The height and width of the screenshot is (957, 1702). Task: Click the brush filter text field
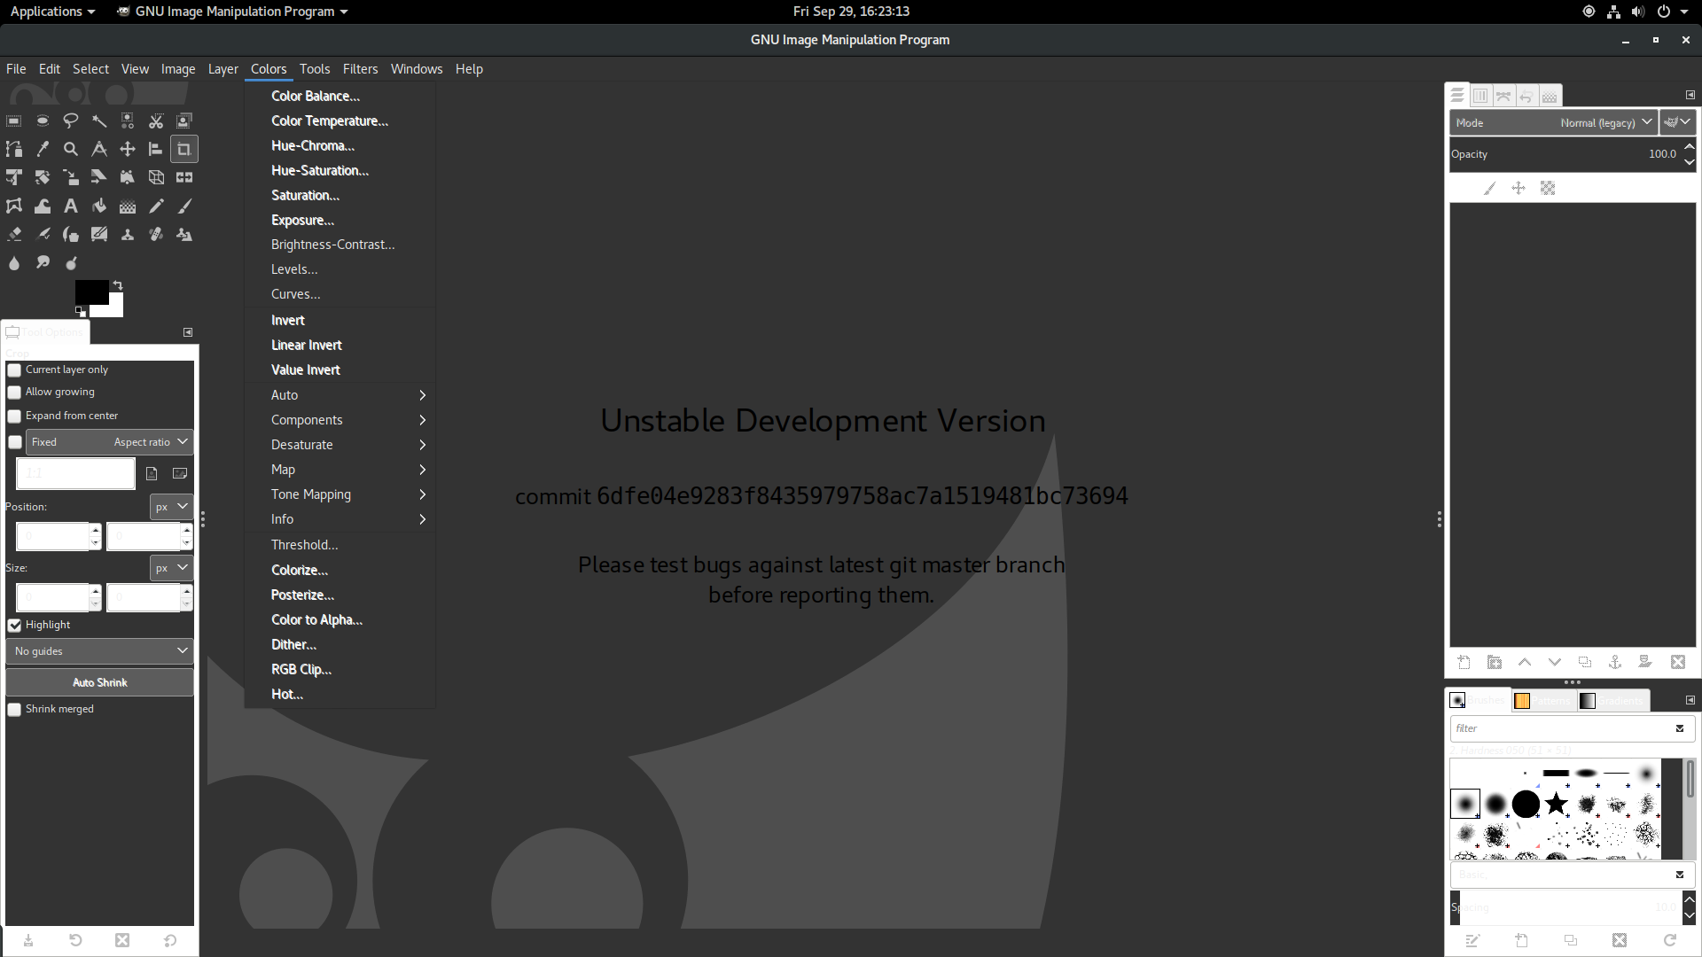click(x=1560, y=728)
